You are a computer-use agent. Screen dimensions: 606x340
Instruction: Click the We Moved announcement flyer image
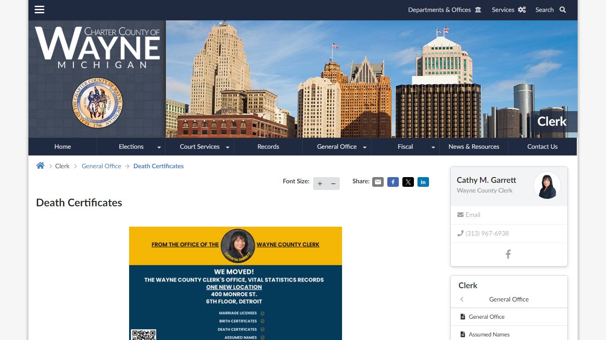[236, 283]
